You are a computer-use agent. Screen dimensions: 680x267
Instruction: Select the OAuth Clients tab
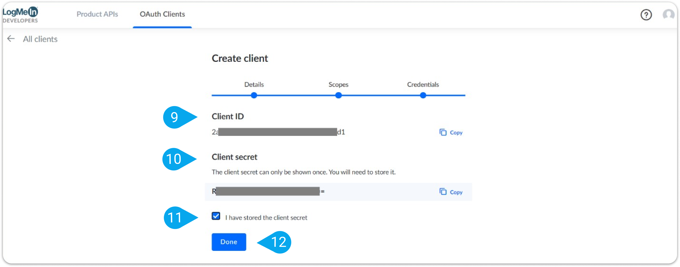pyautogui.click(x=162, y=14)
